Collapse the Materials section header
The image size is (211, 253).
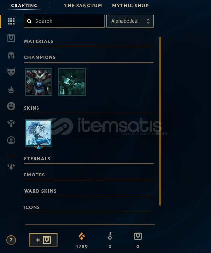pos(89,41)
